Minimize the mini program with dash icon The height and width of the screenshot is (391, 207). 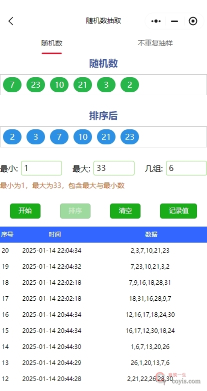coord(174,21)
